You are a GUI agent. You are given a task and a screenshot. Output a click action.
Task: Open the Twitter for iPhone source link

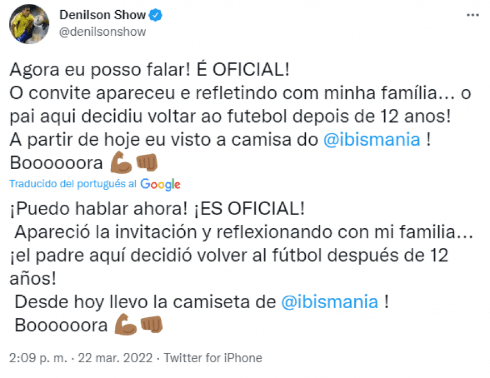213,358
